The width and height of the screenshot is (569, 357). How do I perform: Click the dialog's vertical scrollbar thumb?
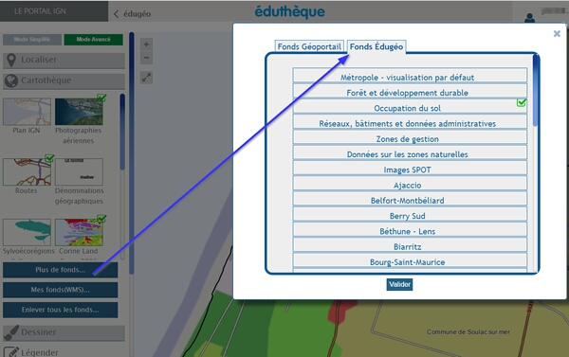tap(536, 90)
